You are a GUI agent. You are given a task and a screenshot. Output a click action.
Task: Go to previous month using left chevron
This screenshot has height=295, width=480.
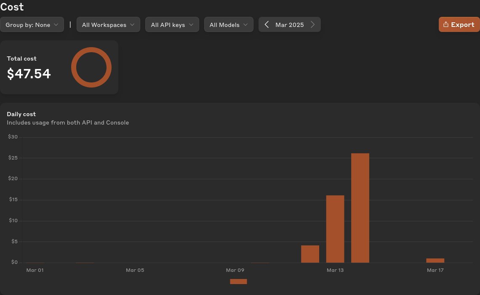267,24
